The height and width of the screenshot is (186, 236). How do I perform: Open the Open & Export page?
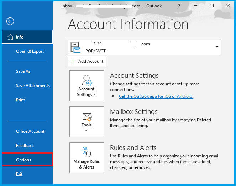click(30, 51)
